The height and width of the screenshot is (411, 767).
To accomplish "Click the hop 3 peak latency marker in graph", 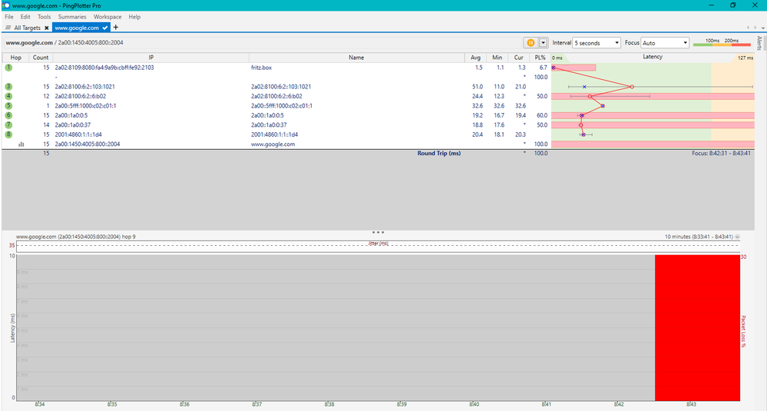I will click(x=632, y=87).
